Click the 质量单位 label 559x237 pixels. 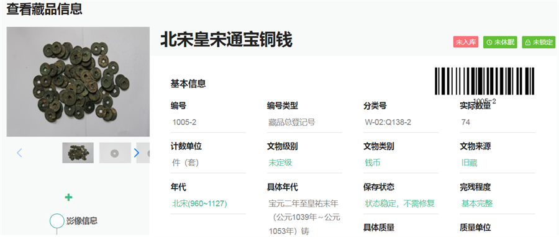[x=475, y=228]
